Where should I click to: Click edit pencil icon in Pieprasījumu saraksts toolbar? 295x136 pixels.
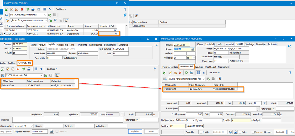(x=12, y=9)
